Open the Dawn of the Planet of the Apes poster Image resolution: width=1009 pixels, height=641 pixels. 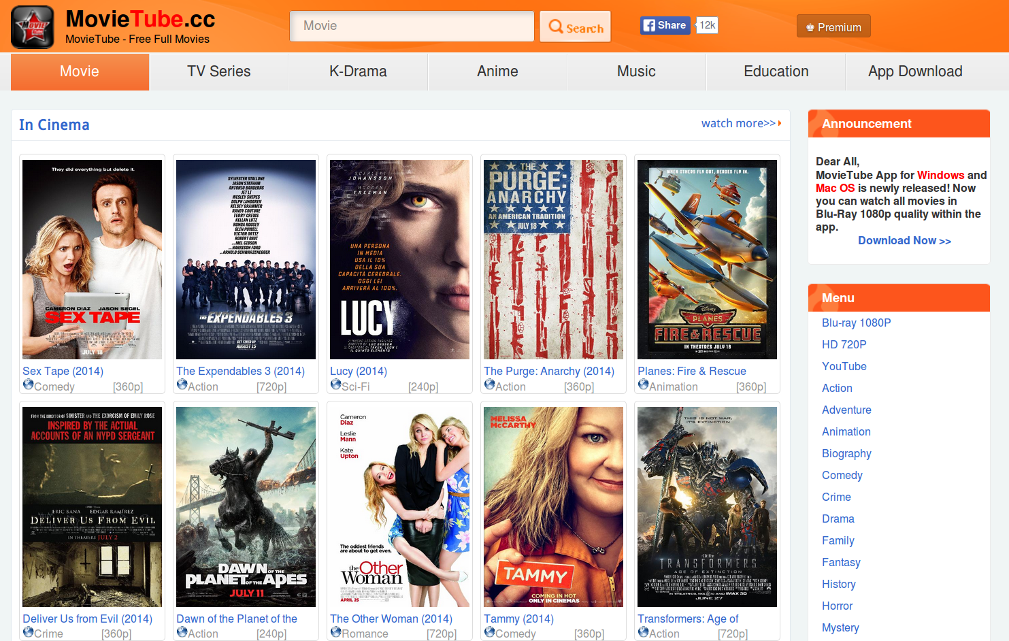246,507
